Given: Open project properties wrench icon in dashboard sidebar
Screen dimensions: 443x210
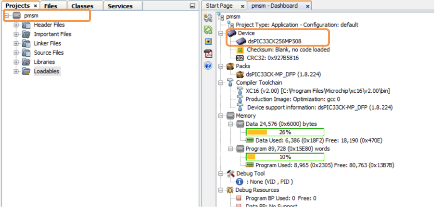Looking at the screenshot, I should [208, 18].
